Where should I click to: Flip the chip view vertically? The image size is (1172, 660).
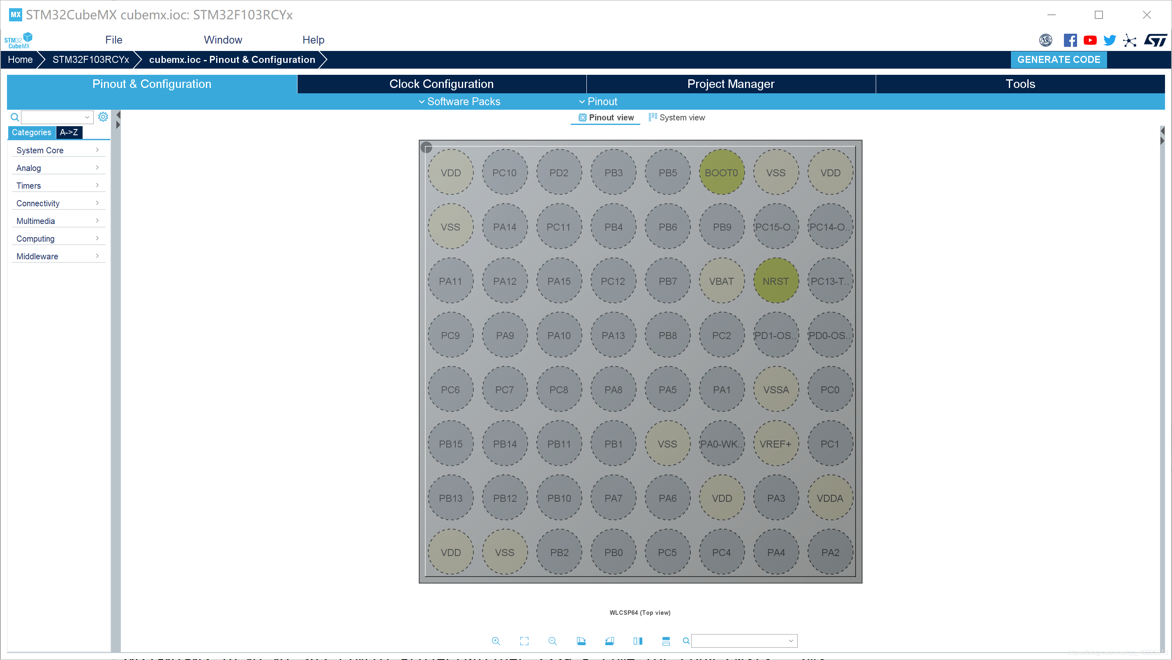[666, 641]
